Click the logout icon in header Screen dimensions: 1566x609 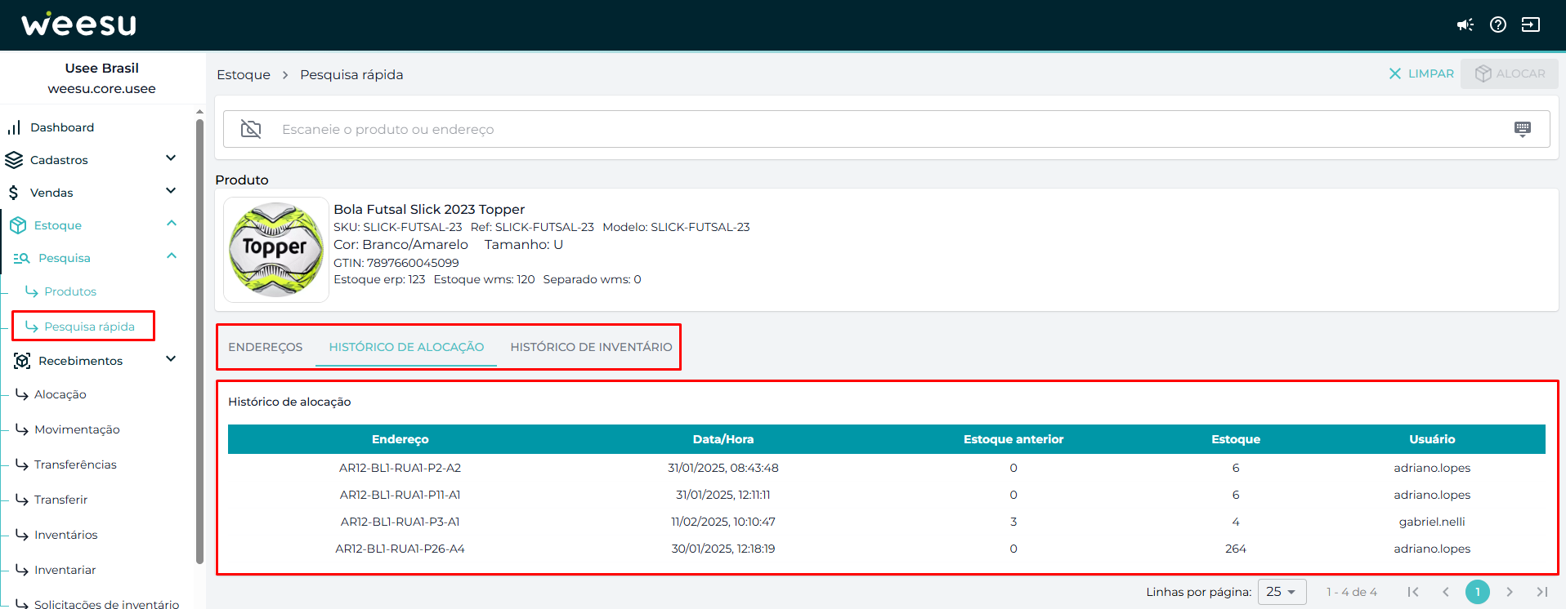[1531, 24]
